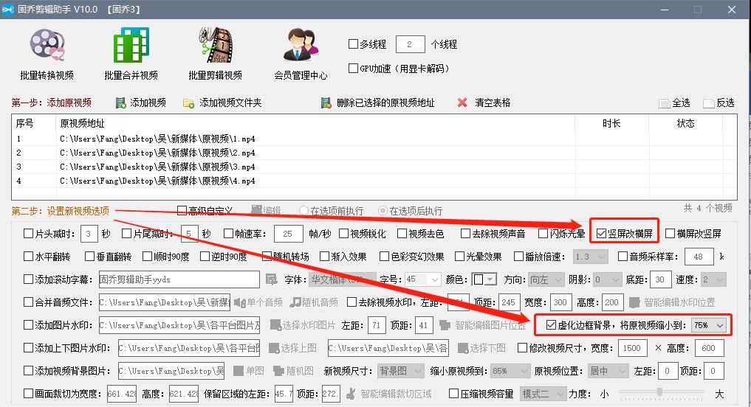This screenshot has height=407, width=751.
Task: Click the 单图 icon
Action: (x=239, y=371)
